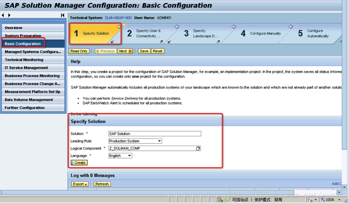Click the Create button
The width and height of the screenshot is (349, 204).
pos(79,163)
